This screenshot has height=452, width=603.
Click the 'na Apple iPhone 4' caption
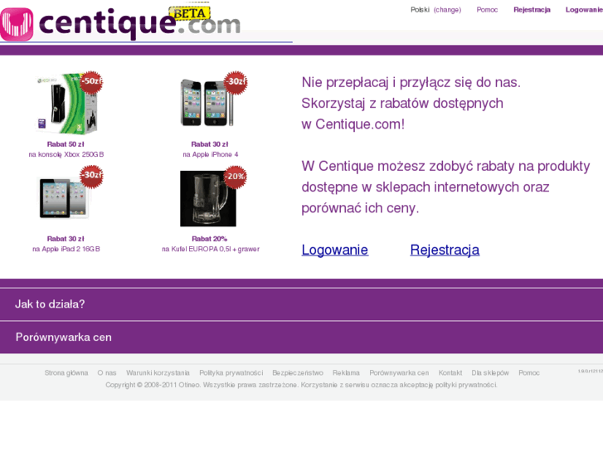(211, 154)
